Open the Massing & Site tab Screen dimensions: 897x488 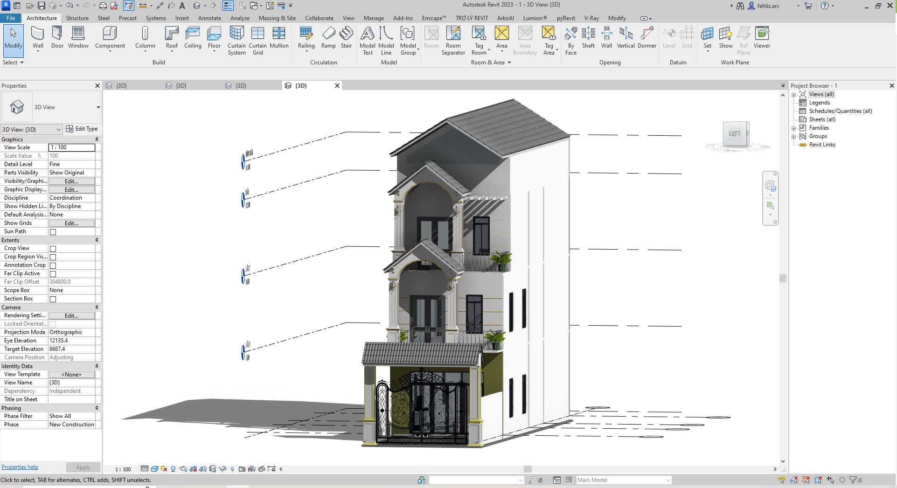pyautogui.click(x=277, y=18)
